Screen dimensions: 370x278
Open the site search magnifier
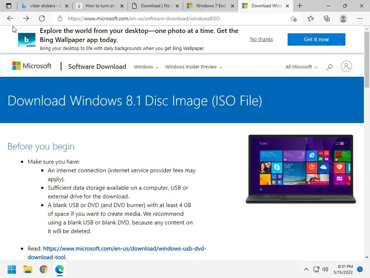[x=330, y=67]
